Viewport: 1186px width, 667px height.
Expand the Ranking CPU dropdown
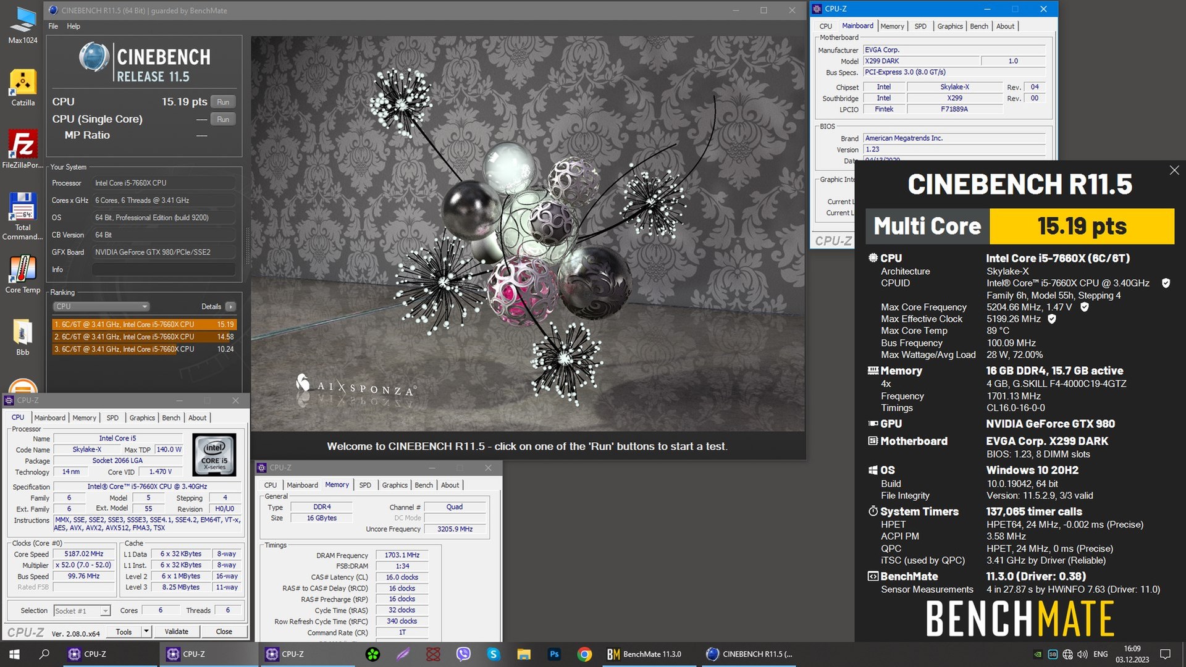click(101, 306)
